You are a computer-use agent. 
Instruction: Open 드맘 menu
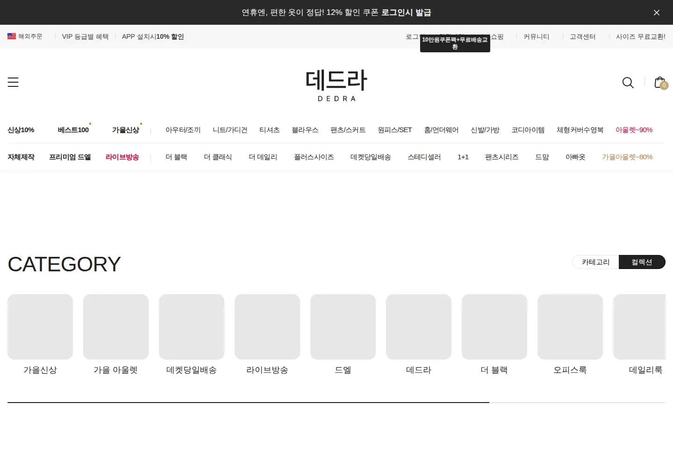542,157
